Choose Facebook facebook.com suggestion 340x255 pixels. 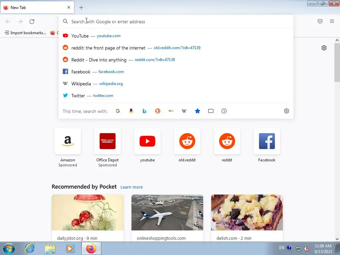176,72
